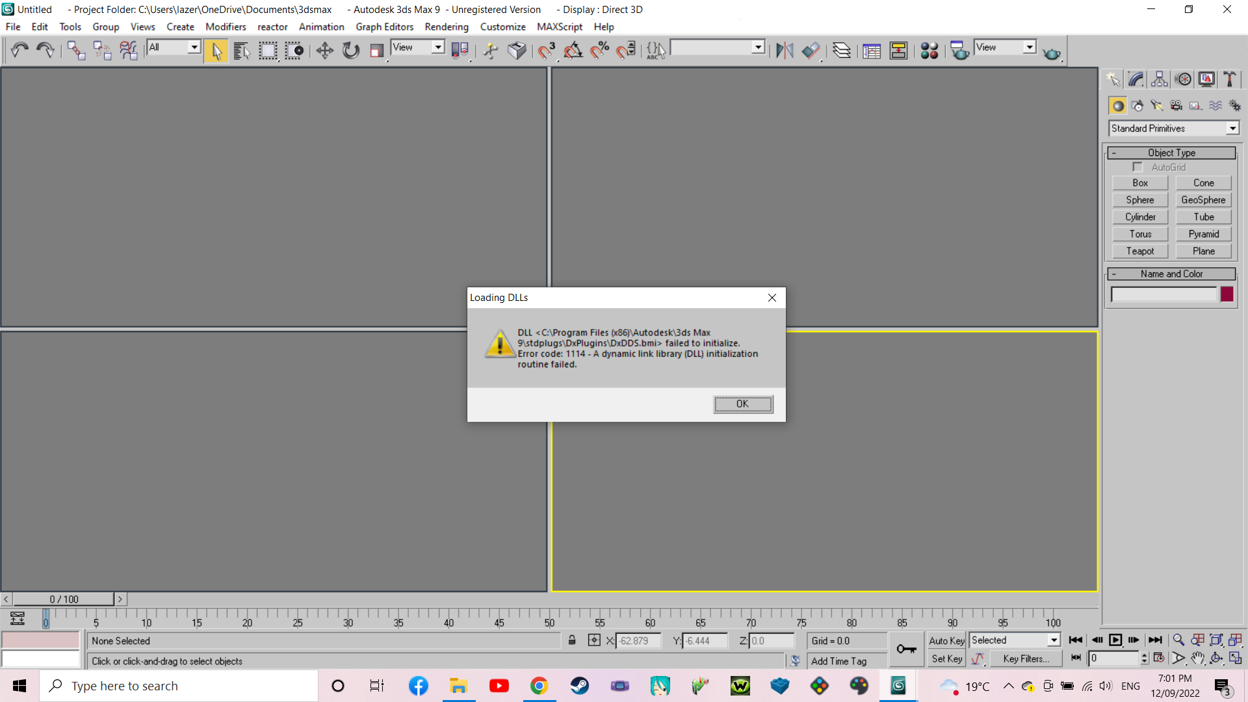
Task: Click OK in the Loading DLLs dialog
Action: point(743,404)
